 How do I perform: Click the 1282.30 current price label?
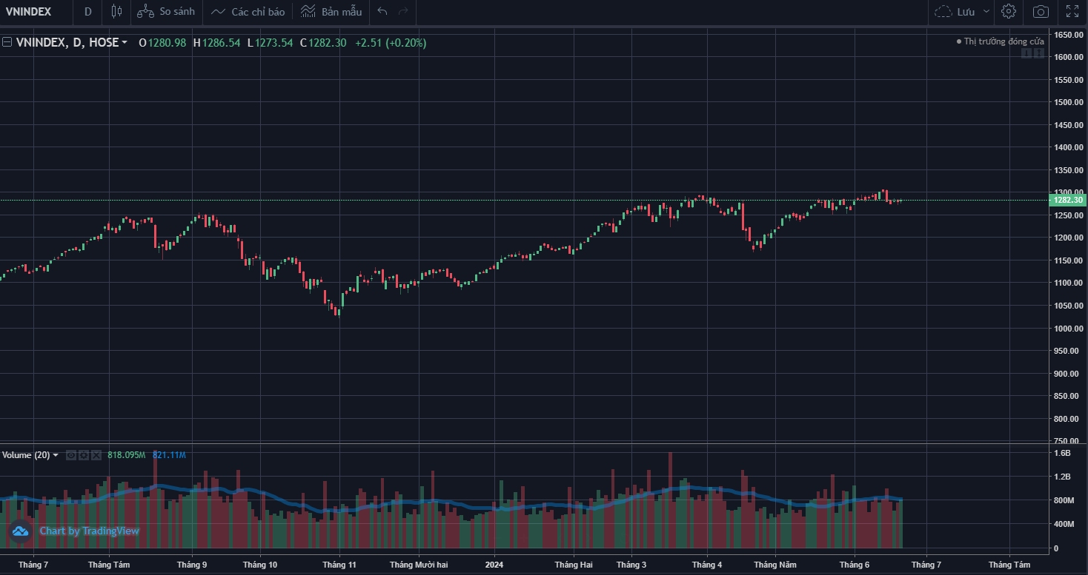[x=1068, y=200]
